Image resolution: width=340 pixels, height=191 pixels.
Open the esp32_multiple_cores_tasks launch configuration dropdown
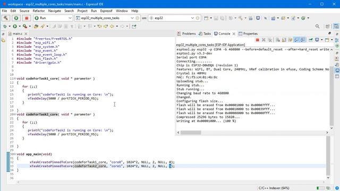(x=132, y=18)
